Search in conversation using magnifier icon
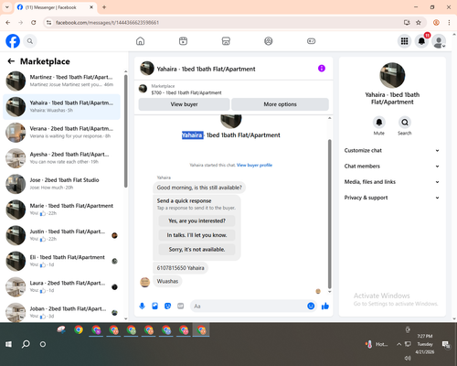 point(405,123)
